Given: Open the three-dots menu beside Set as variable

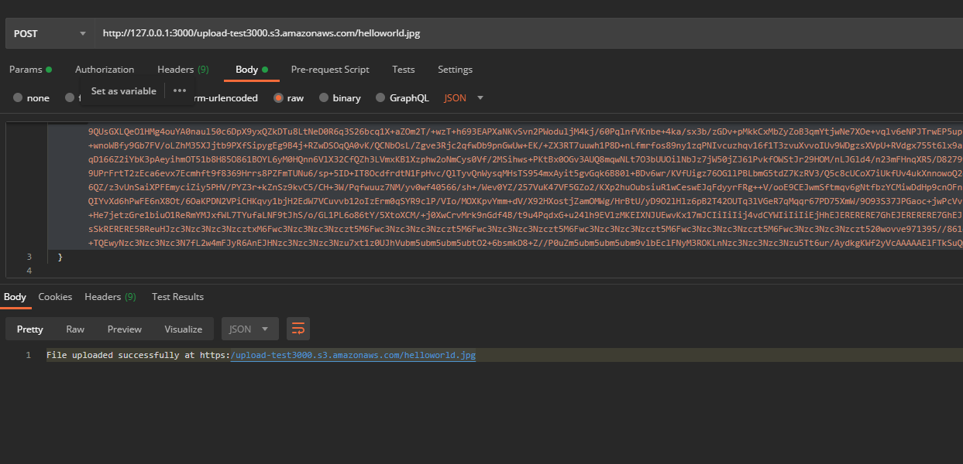Looking at the screenshot, I should point(180,90).
